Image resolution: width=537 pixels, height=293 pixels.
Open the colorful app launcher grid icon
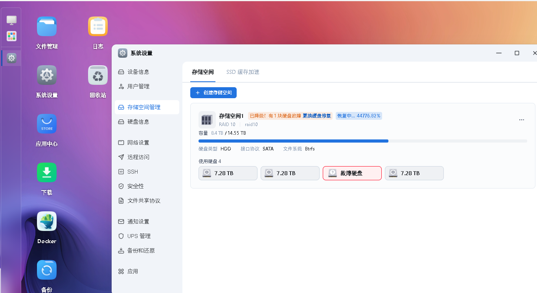click(12, 36)
